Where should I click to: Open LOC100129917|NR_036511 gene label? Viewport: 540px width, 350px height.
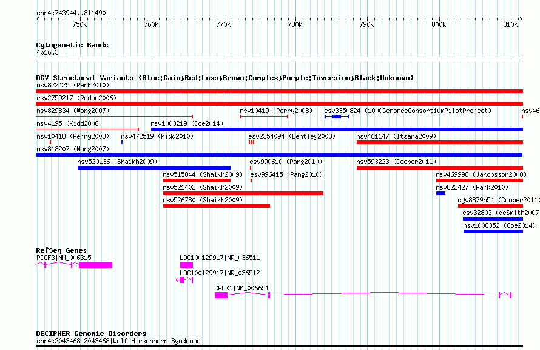coord(220,258)
